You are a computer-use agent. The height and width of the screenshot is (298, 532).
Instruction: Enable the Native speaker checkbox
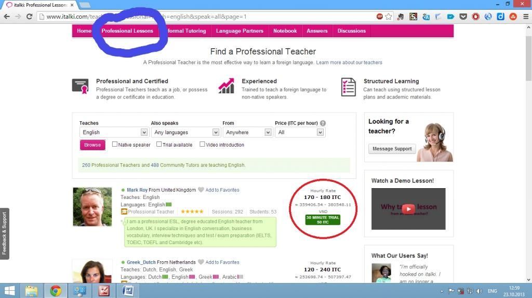115,144
